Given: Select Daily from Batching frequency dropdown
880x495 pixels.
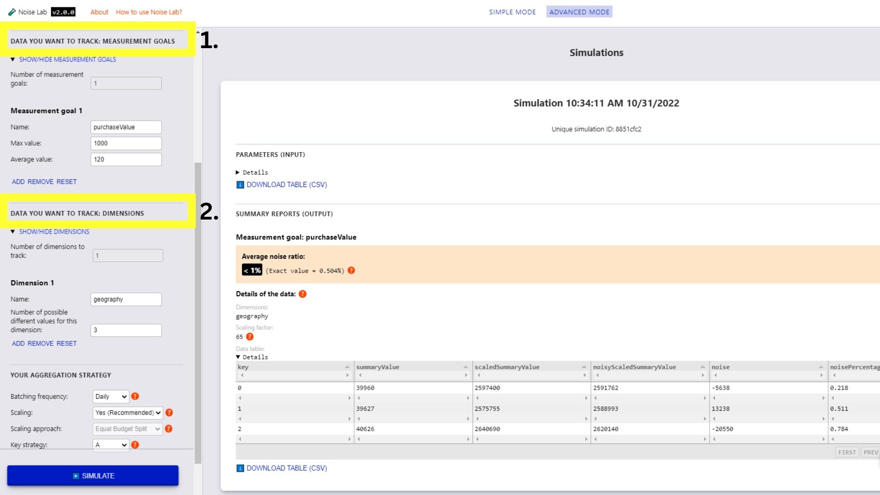Looking at the screenshot, I should 110,396.
